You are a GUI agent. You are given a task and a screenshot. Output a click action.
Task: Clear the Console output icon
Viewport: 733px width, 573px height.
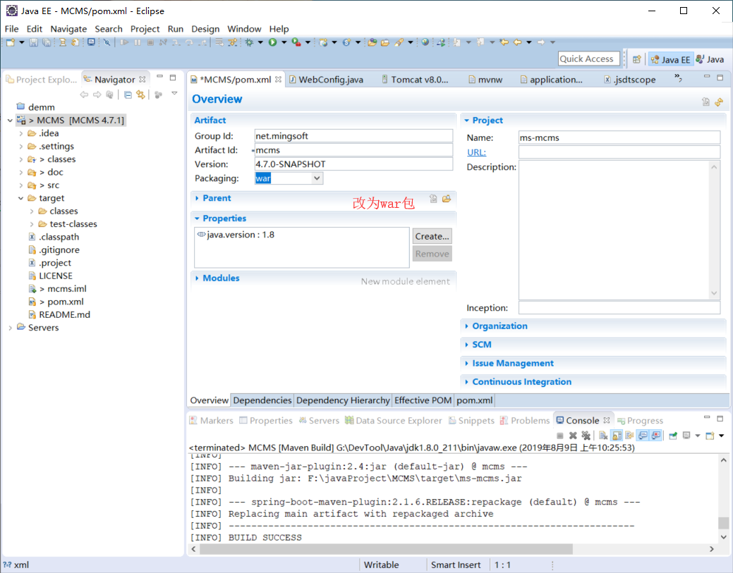pos(603,436)
